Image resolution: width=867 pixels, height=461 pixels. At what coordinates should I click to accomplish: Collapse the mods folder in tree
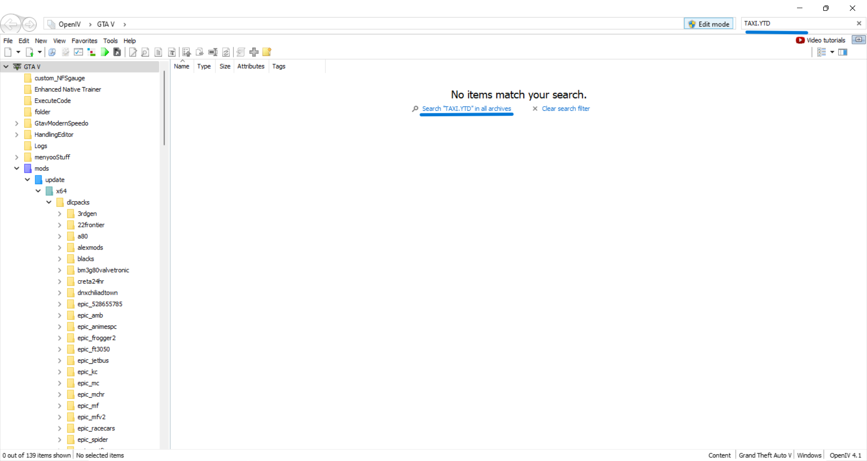click(x=17, y=168)
